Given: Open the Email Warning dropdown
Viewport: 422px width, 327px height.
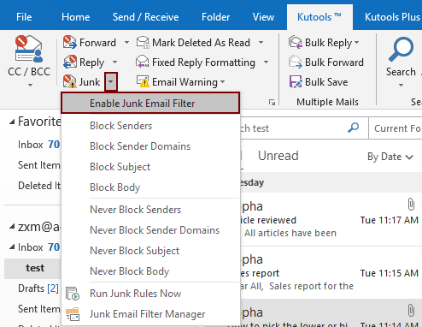Looking at the screenshot, I should click(223, 82).
